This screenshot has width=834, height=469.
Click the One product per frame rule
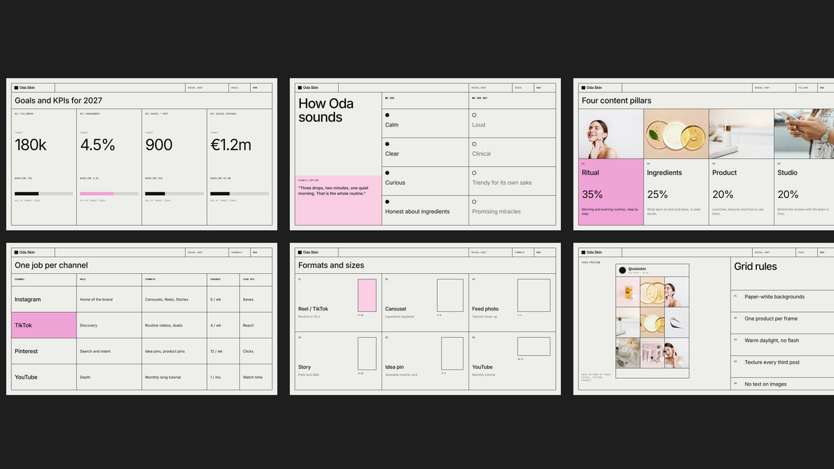pyautogui.click(x=771, y=319)
